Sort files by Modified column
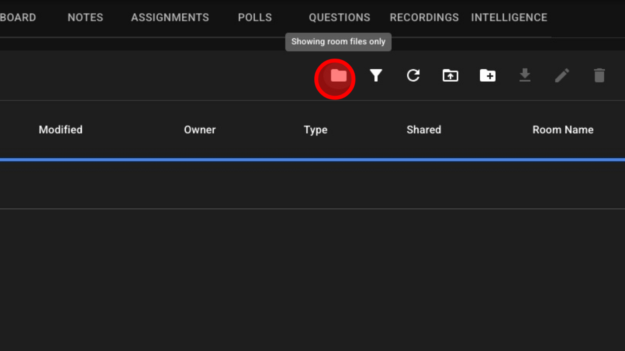The image size is (625, 351). (60, 130)
